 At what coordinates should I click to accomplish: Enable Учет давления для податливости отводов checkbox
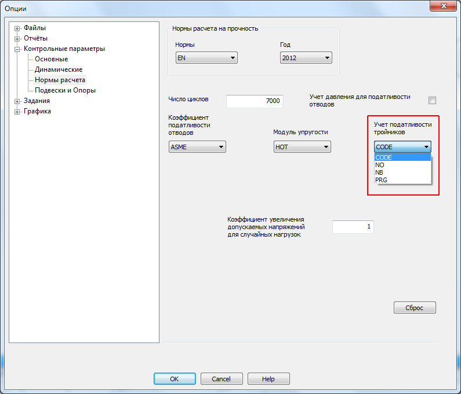pos(432,100)
